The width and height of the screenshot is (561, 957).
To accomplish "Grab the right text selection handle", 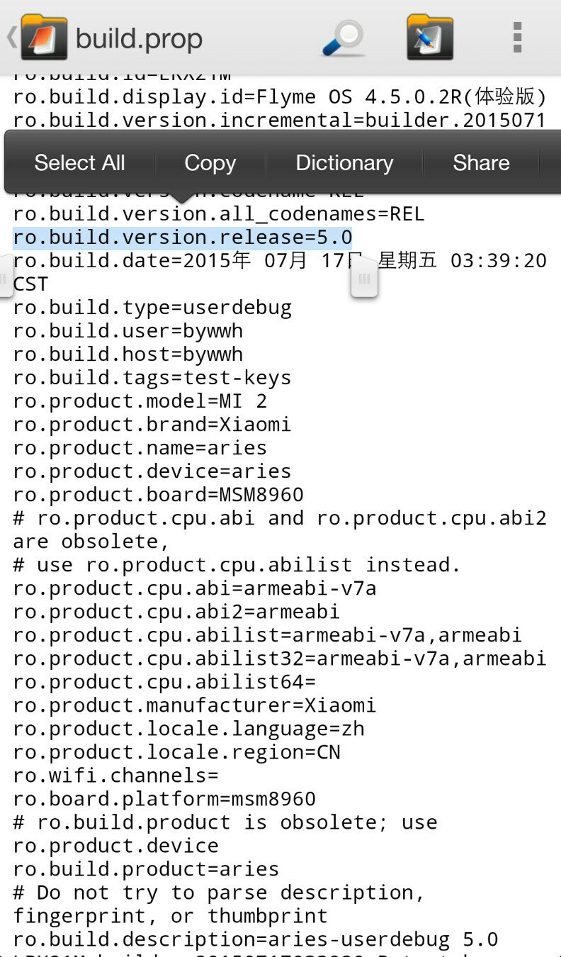I will 364,279.
